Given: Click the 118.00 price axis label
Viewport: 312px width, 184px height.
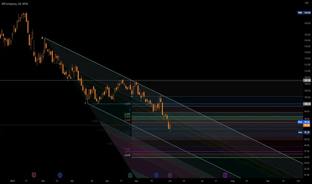Looking at the screenshot, I should point(307,47).
